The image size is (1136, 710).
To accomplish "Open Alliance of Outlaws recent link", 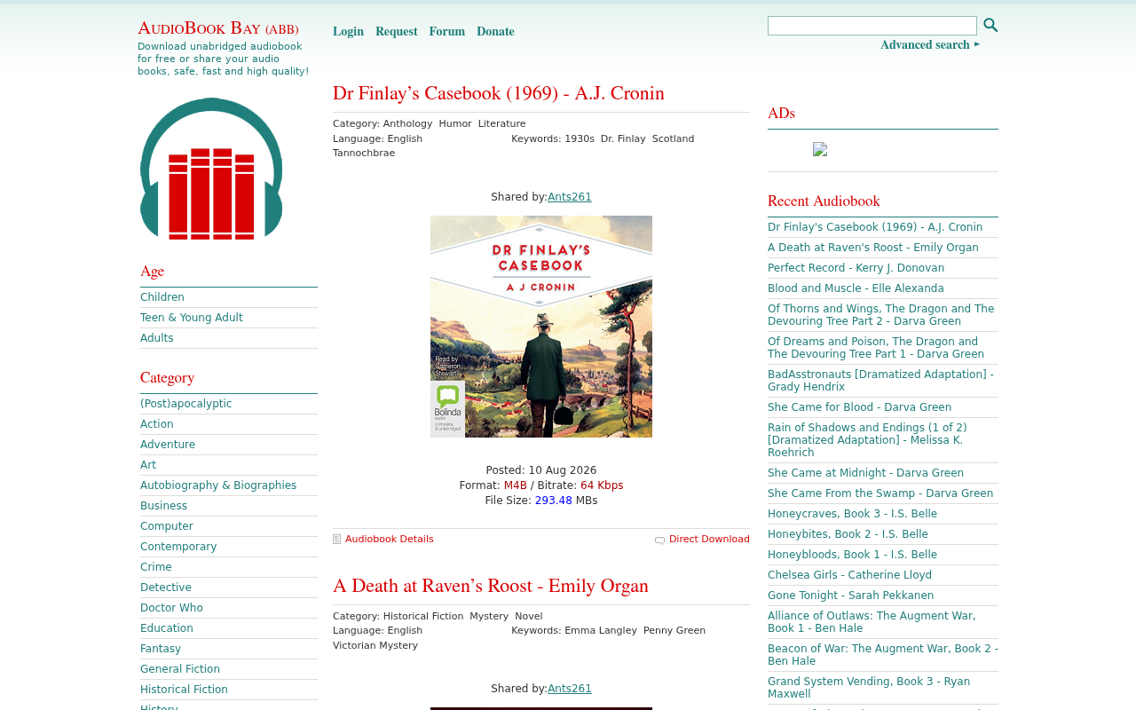I will [872, 622].
